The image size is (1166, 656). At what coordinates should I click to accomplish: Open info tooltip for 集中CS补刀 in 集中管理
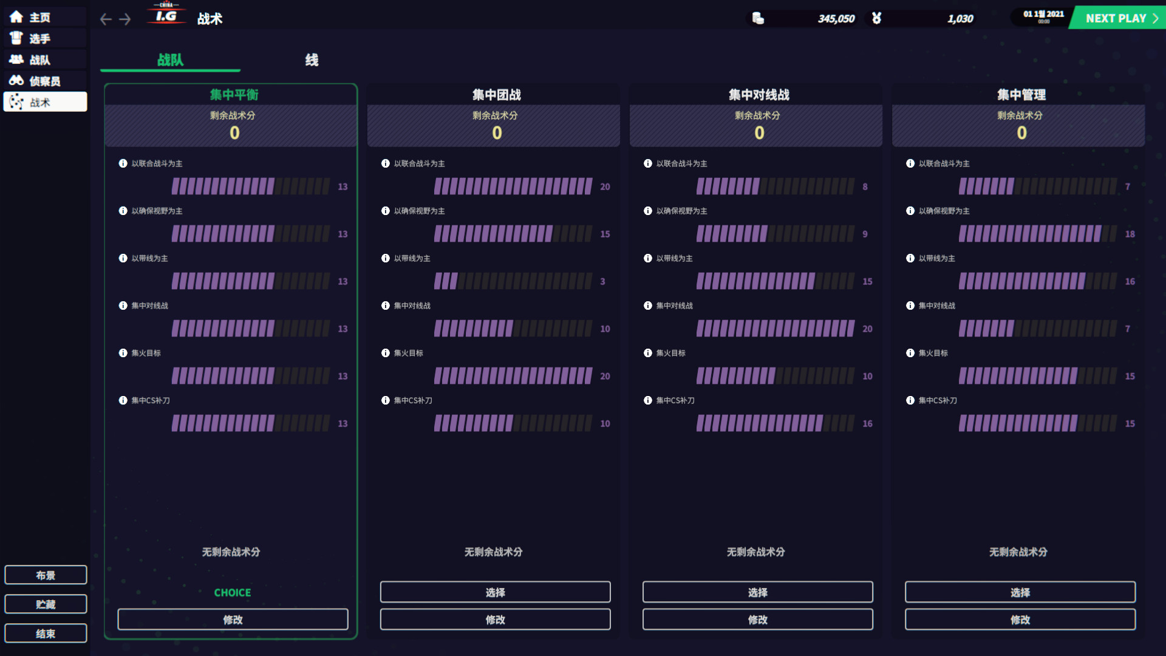point(910,400)
